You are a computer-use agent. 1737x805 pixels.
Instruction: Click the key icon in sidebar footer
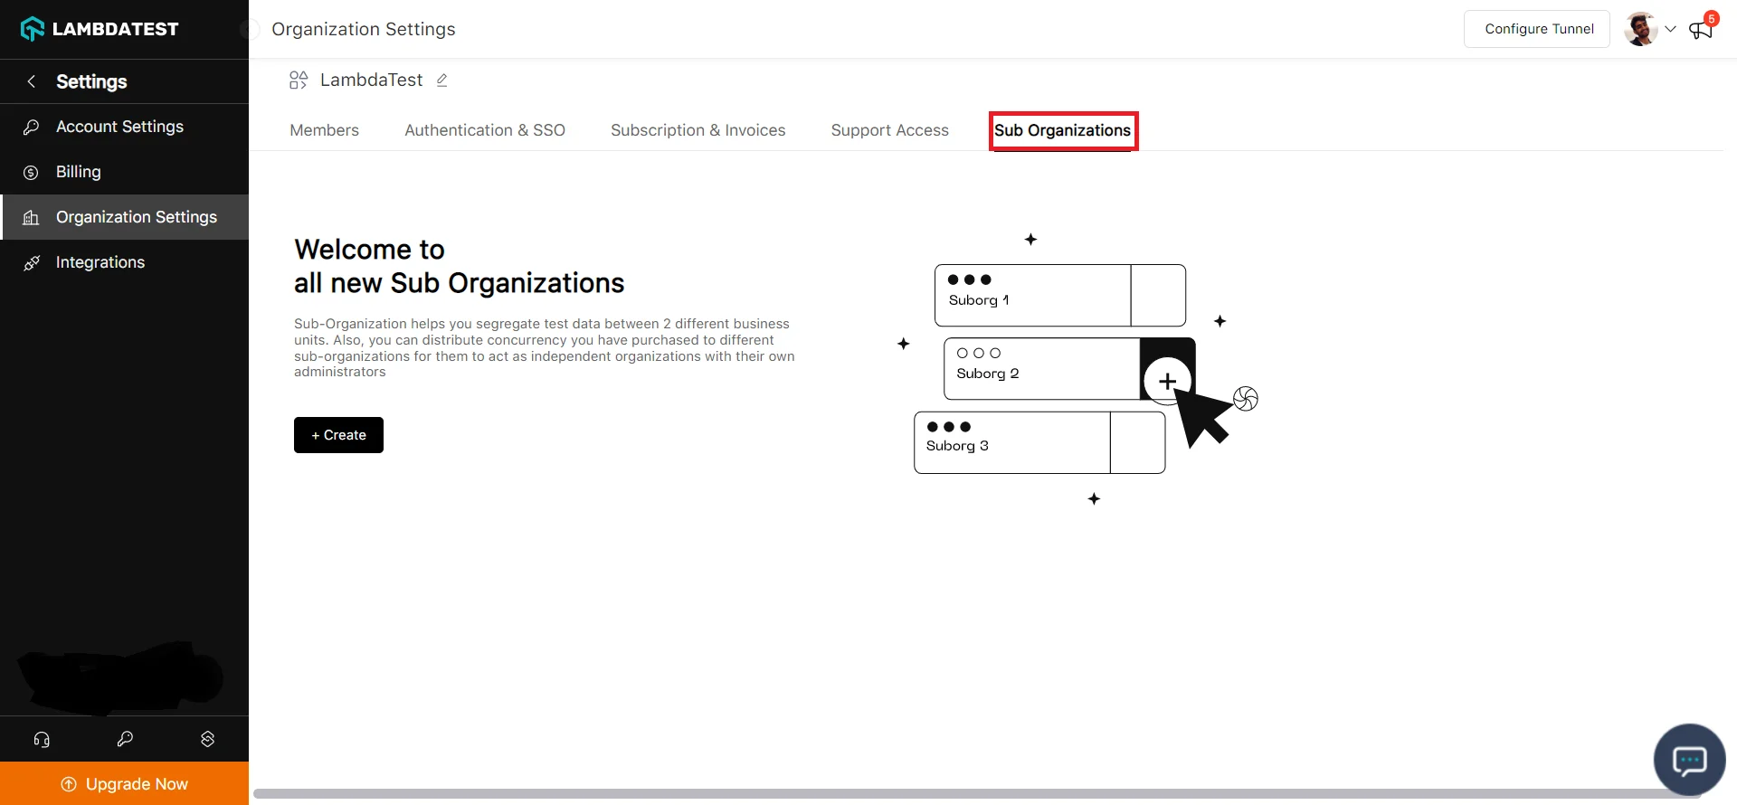point(125,739)
